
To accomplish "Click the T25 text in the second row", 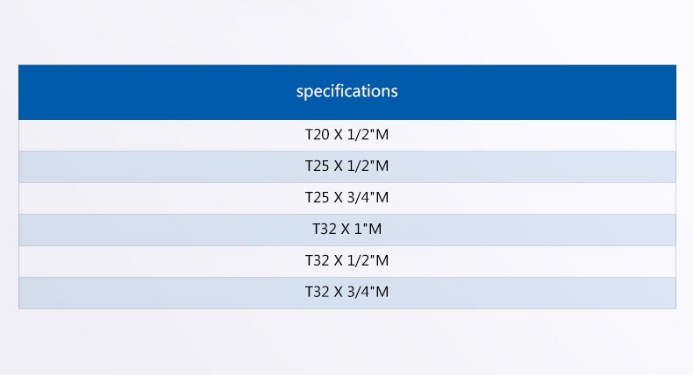I will click(318, 166).
